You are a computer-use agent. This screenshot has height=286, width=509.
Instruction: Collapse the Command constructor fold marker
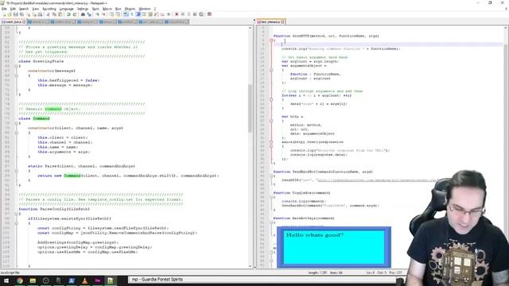click(16, 133)
